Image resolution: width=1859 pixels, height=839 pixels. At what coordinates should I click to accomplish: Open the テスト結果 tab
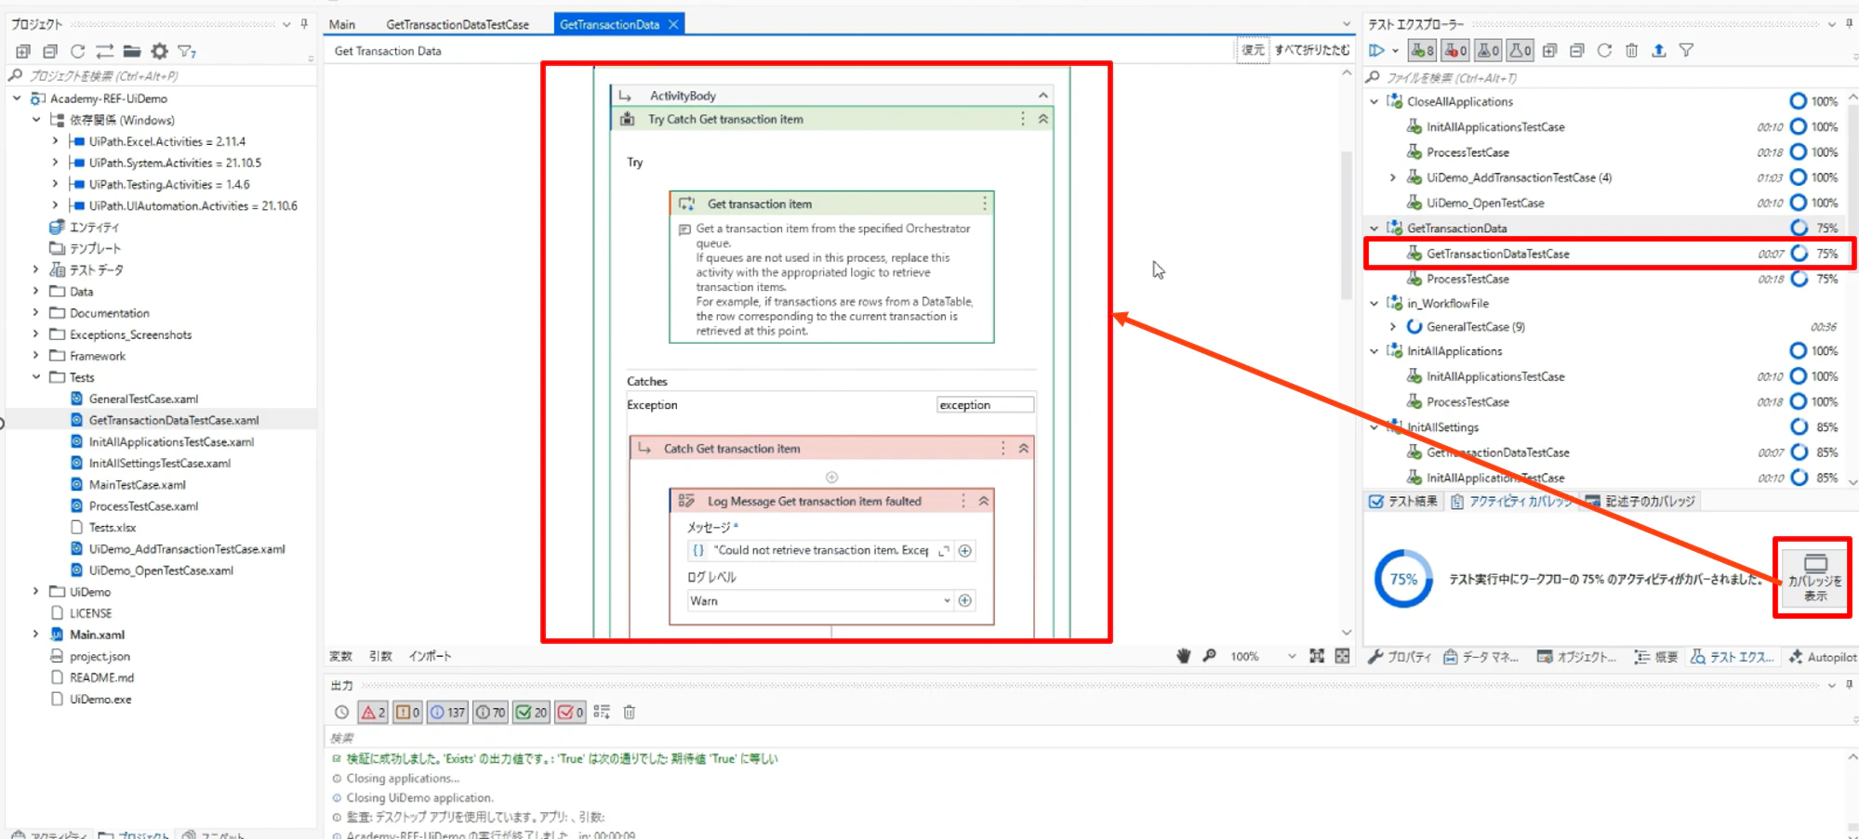(1403, 502)
